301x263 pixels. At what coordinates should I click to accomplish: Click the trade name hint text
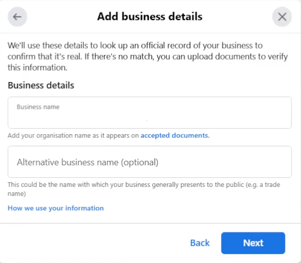[x=143, y=189]
